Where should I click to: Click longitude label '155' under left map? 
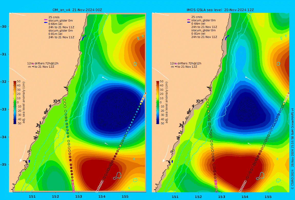coord(125,197)
